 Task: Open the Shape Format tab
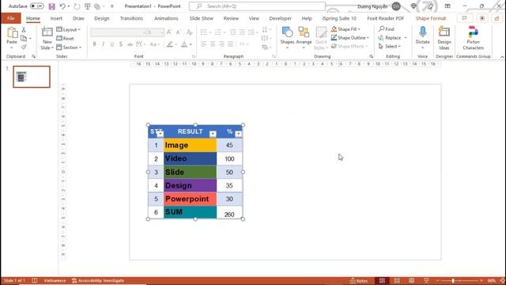(x=430, y=18)
